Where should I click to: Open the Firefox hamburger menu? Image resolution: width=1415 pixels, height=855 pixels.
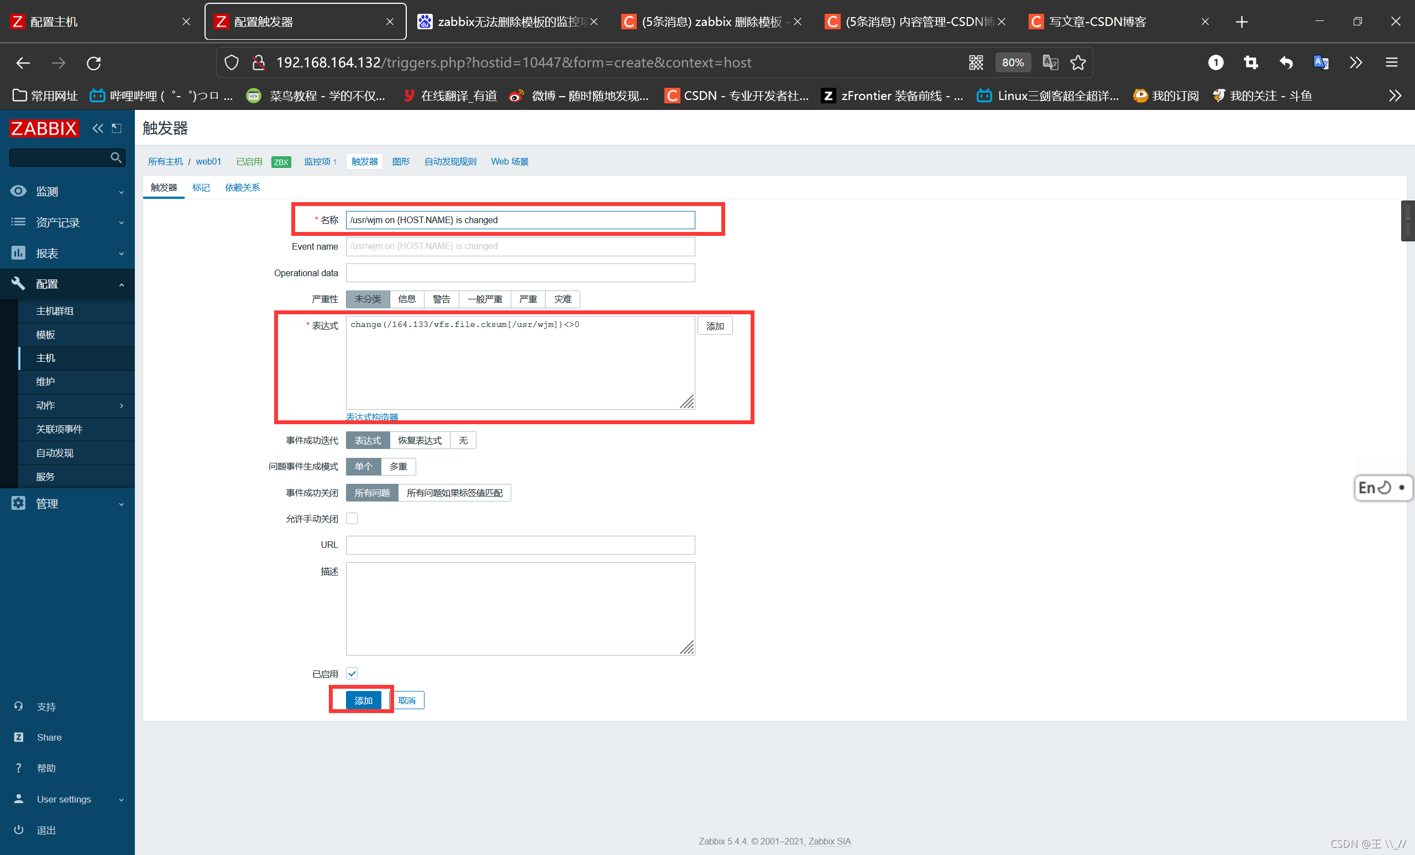[1391, 62]
